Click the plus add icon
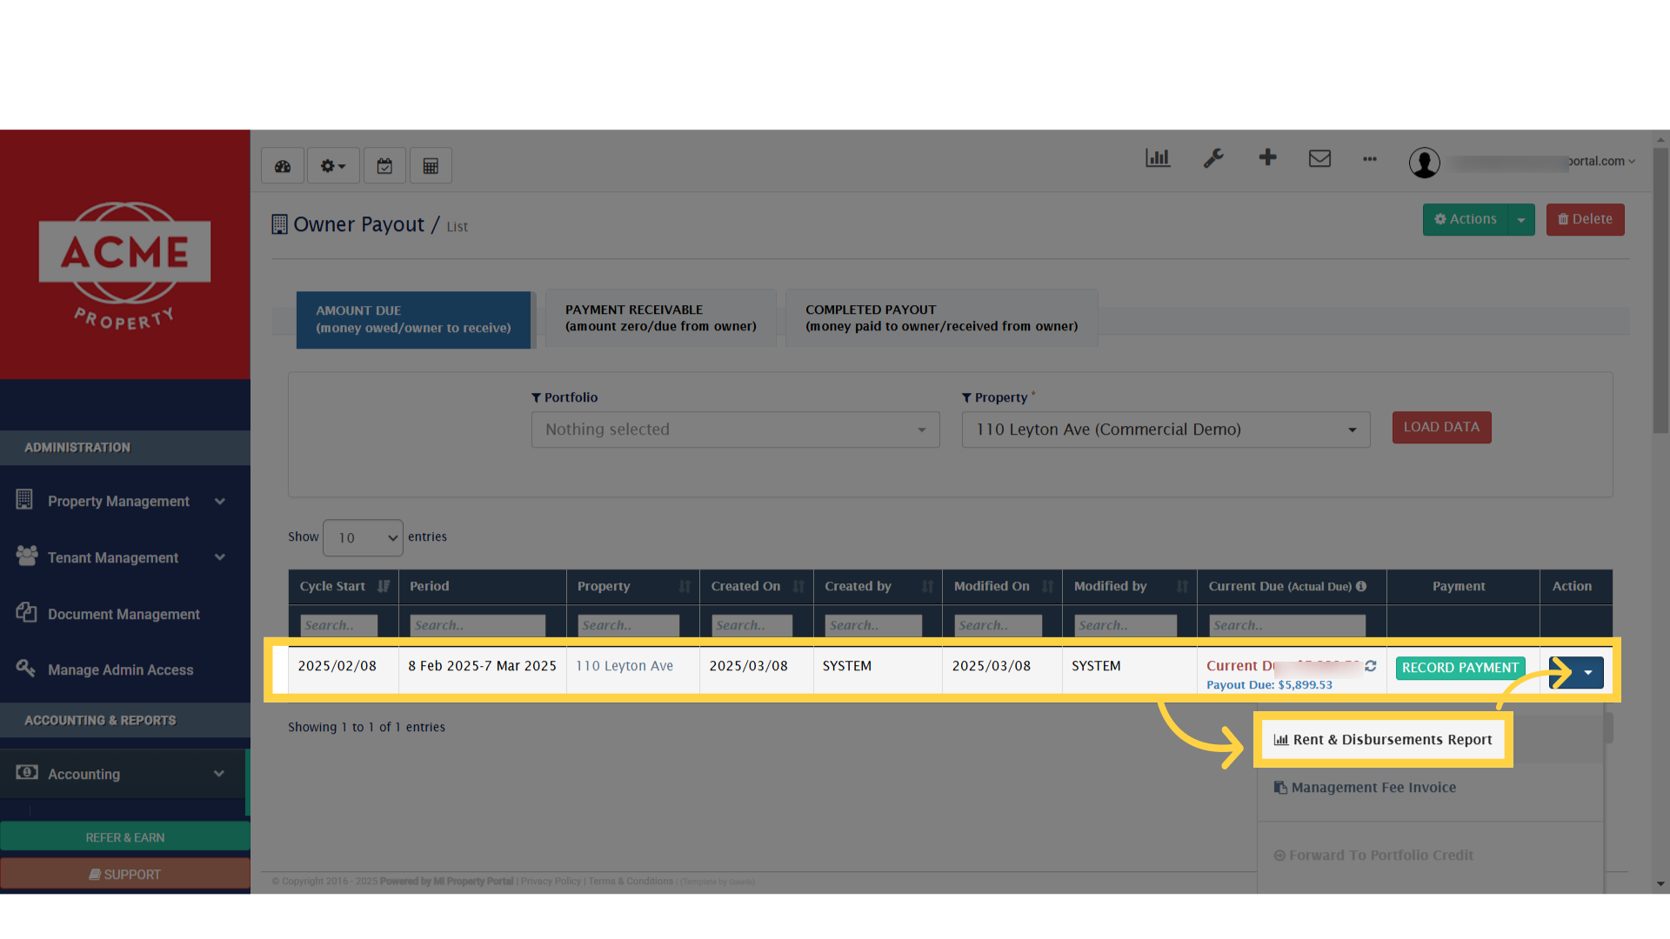The width and height of the screenshot is (1670, 939). [1267, 157]
